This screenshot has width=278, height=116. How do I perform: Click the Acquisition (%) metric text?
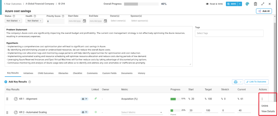[130, 99]
